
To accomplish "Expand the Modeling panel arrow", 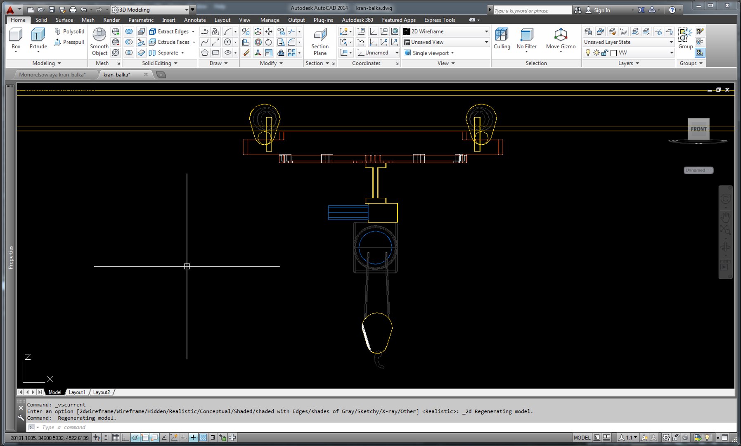I will click(59, 64).
